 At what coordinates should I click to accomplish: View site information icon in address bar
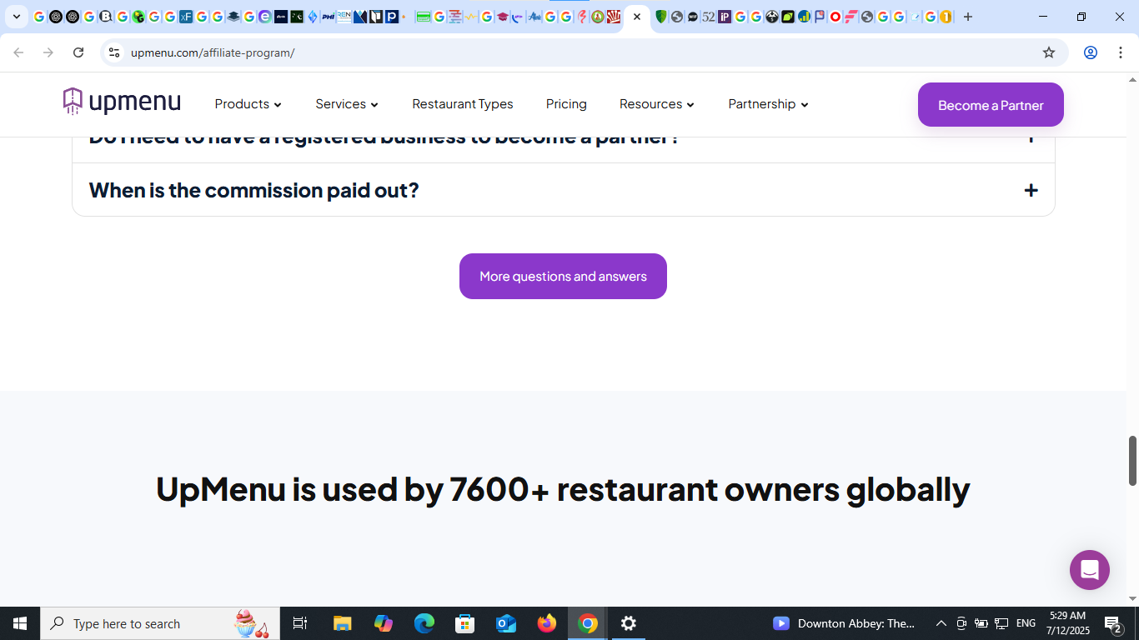point(114,52)
